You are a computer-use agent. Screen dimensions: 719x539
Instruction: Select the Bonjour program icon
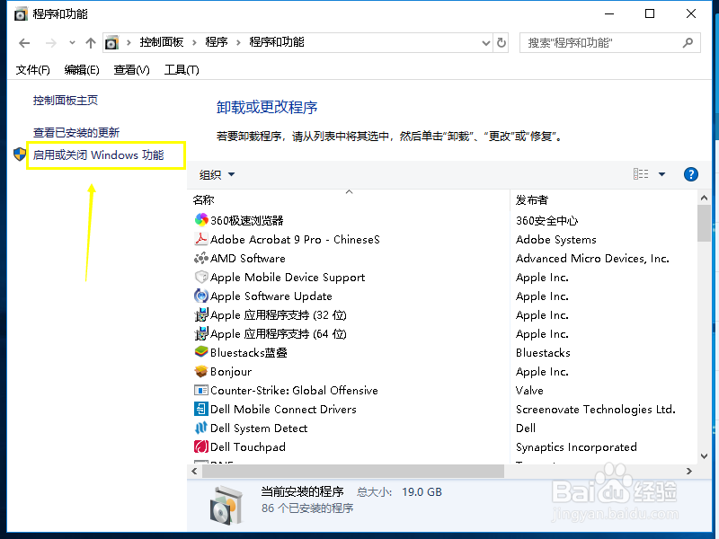point(203,371)
